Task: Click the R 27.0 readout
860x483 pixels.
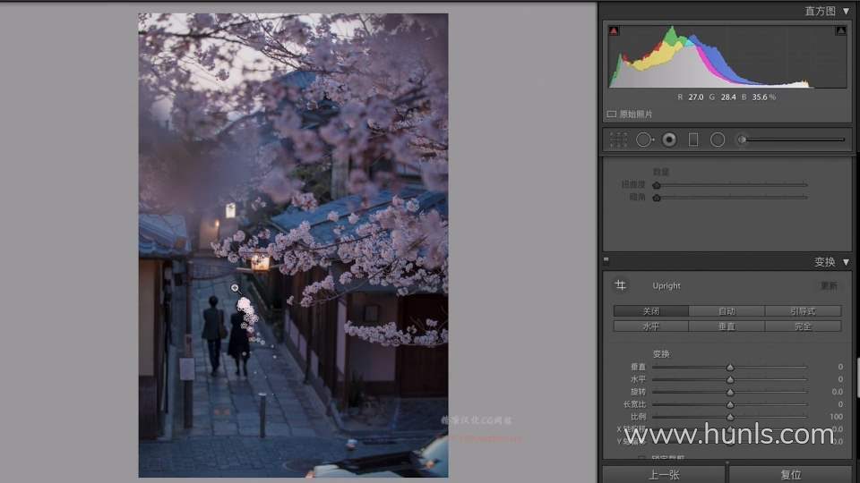Action: click(690, 97)
